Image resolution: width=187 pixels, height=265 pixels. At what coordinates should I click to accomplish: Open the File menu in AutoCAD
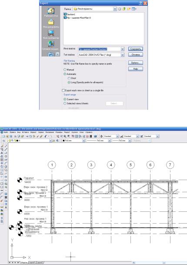[6, 132]
